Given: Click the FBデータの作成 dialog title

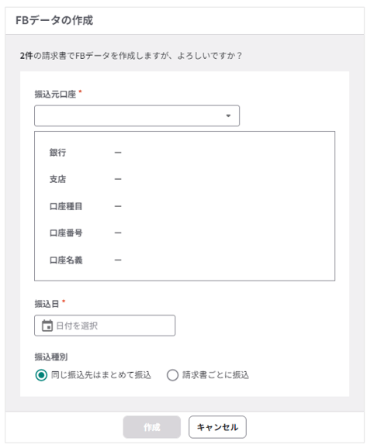Looking at the screenshot, I should click(54, 20).
